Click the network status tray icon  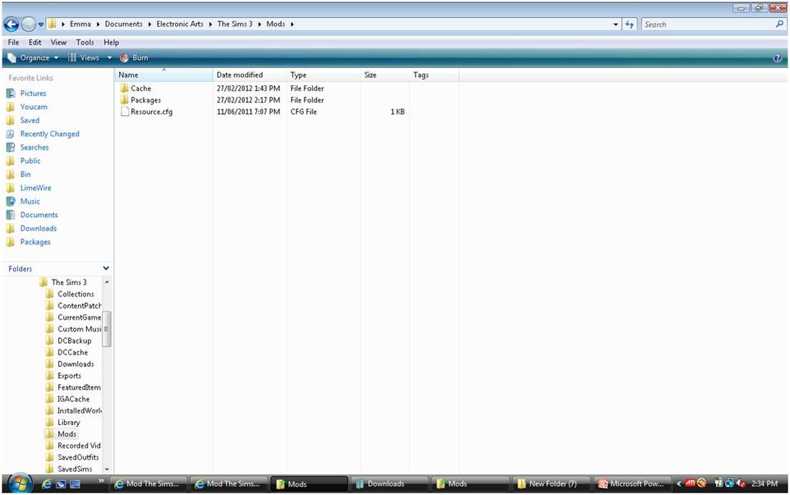coord(728,484)
